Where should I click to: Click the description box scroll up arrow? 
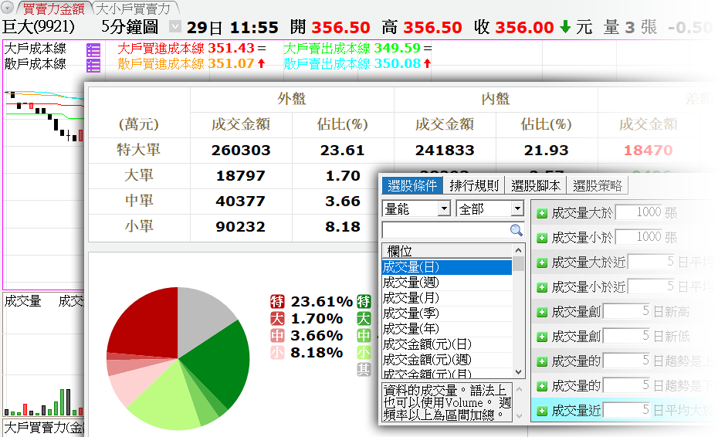click(519, 389)
